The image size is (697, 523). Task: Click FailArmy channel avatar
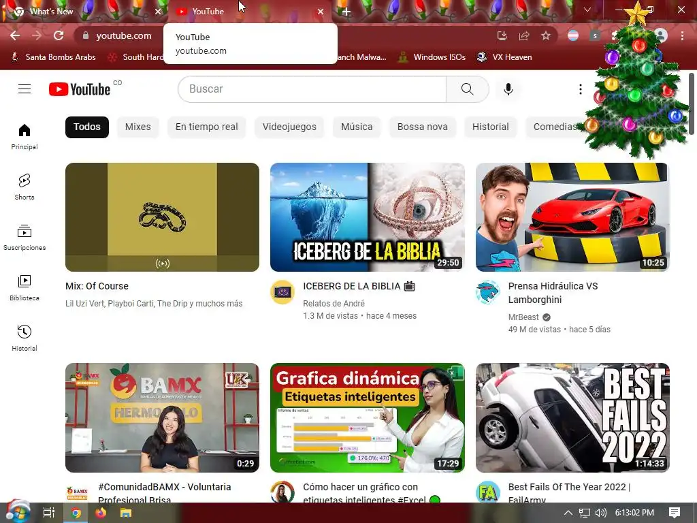(x=487, y=492)
